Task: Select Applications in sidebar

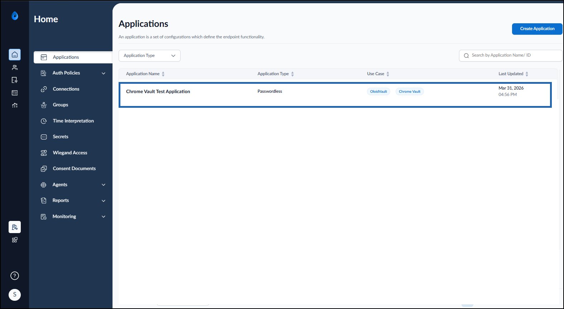Action: pos(73,57)
